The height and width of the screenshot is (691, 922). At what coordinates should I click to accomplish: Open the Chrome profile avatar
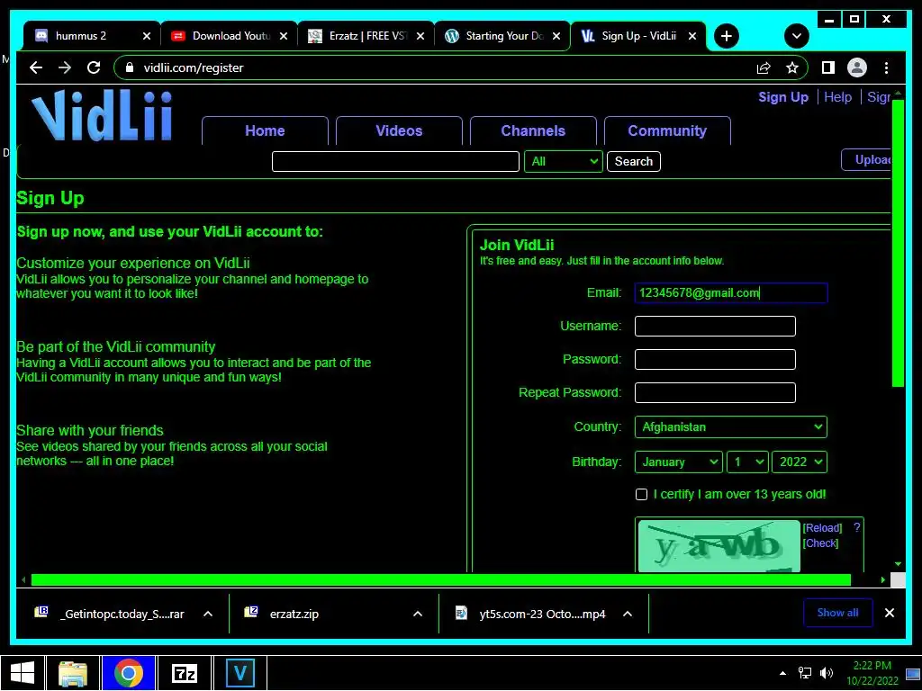pos(857,67)
